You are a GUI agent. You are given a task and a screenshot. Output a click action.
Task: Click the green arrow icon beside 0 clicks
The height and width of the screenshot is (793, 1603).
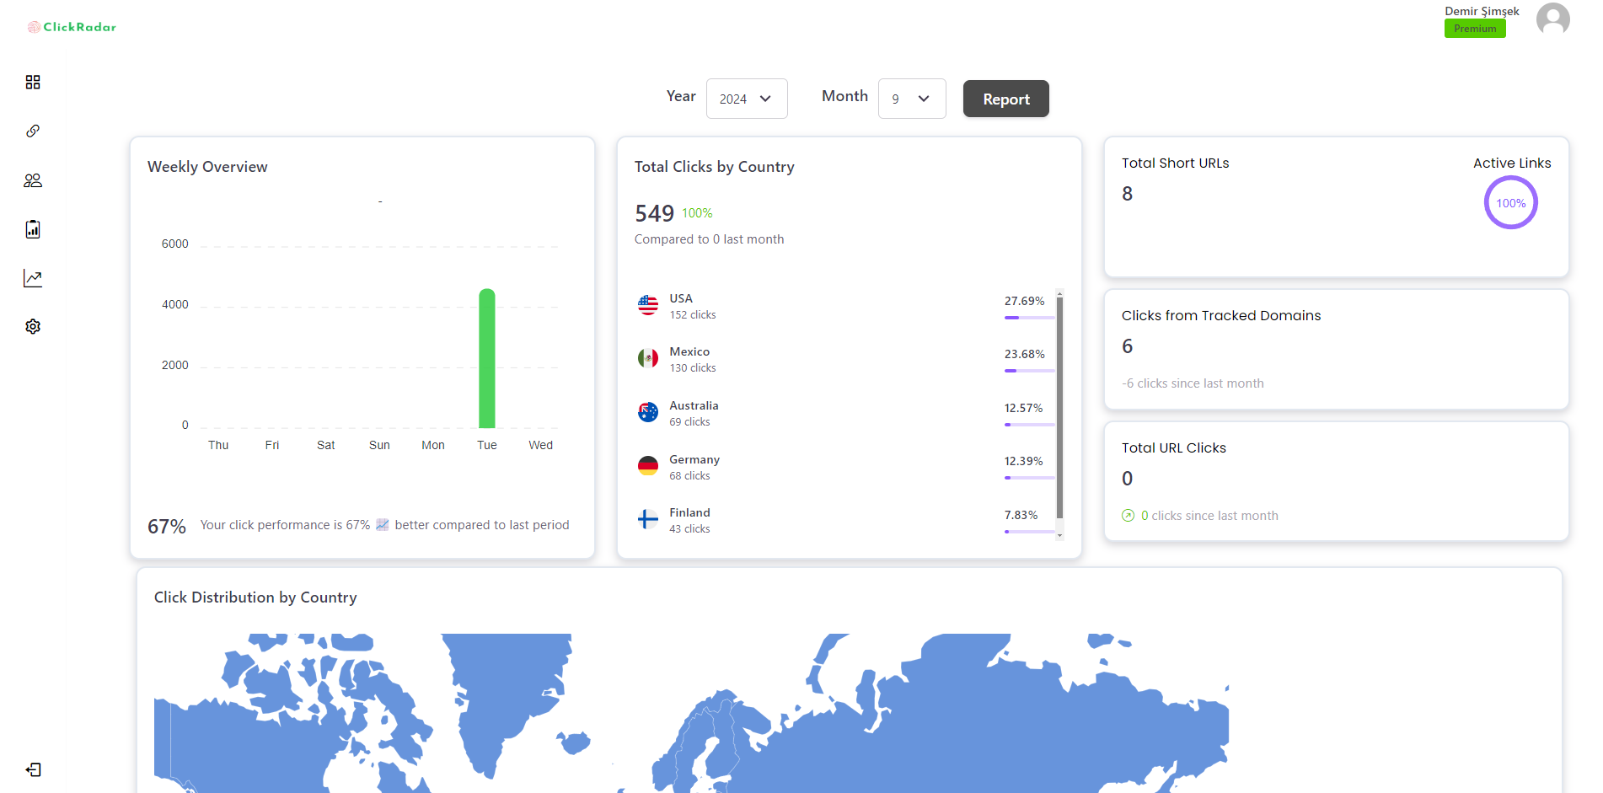[x=1128, y=516]
